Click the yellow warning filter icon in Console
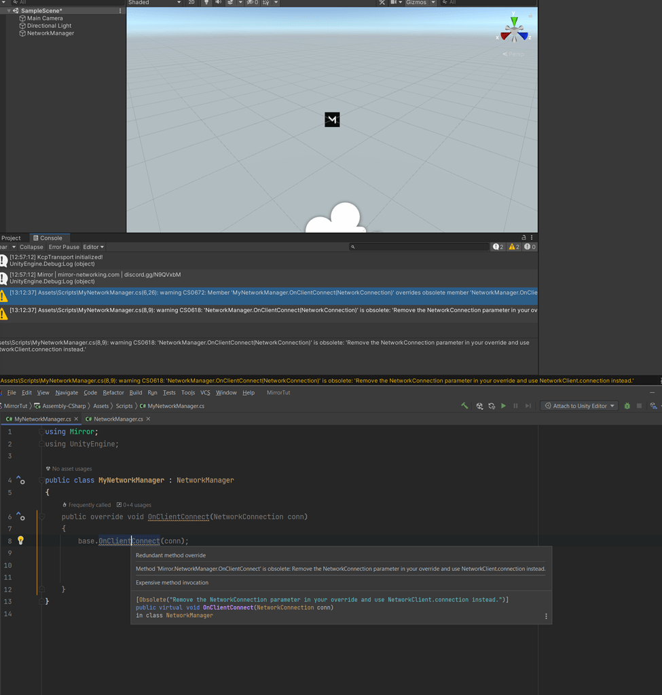Viewport: 662px width, 695px height. (513, 247)
